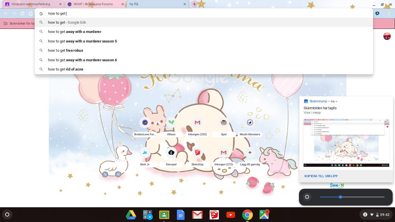Open the Google account profile picture
Viewport: 395px width, 222px height.
387,36
